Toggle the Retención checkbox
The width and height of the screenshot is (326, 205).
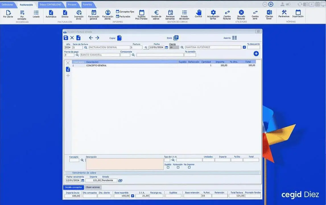[178, 167]
